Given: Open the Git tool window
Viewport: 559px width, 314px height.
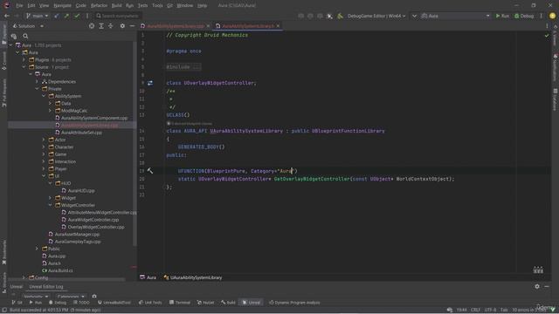Looking at the screenshot, I should pyautogui.click(x=17, y=303).
